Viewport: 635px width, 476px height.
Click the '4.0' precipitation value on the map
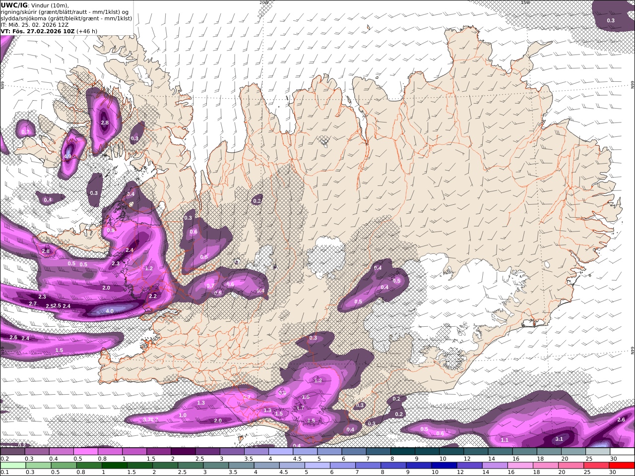(110, 311)
